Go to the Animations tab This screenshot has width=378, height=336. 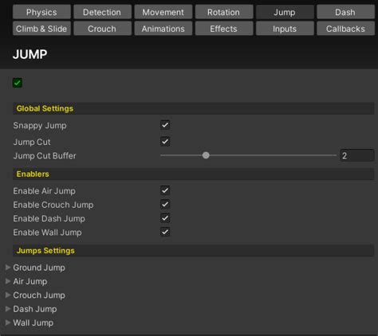163,29
